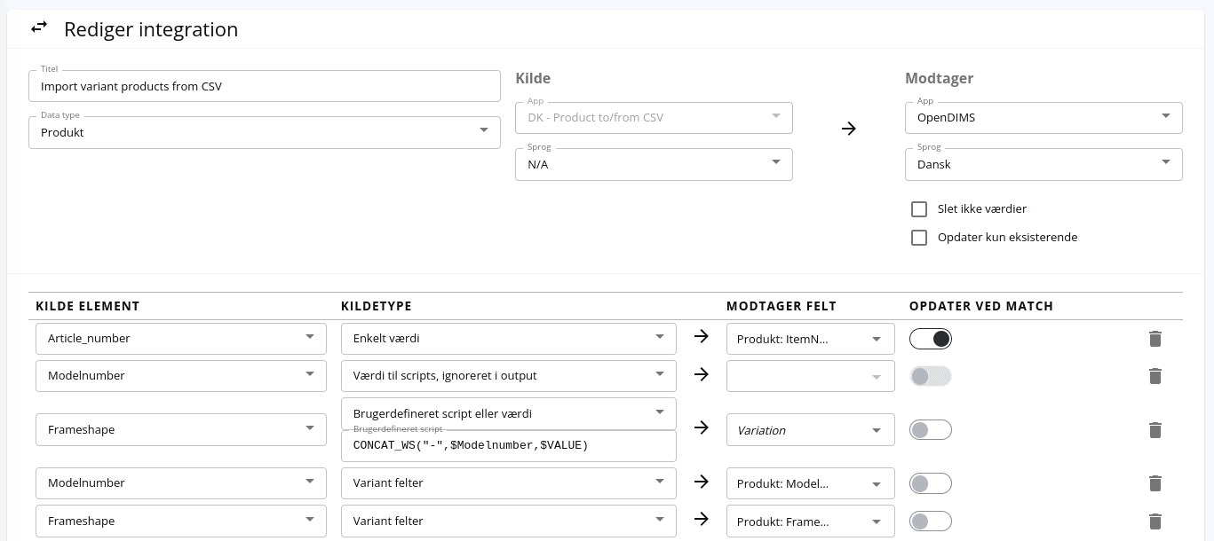Open the Modtager Sprog Dansk dropdown
This screenshot has height=541, width=1214.
(1043, 164)
